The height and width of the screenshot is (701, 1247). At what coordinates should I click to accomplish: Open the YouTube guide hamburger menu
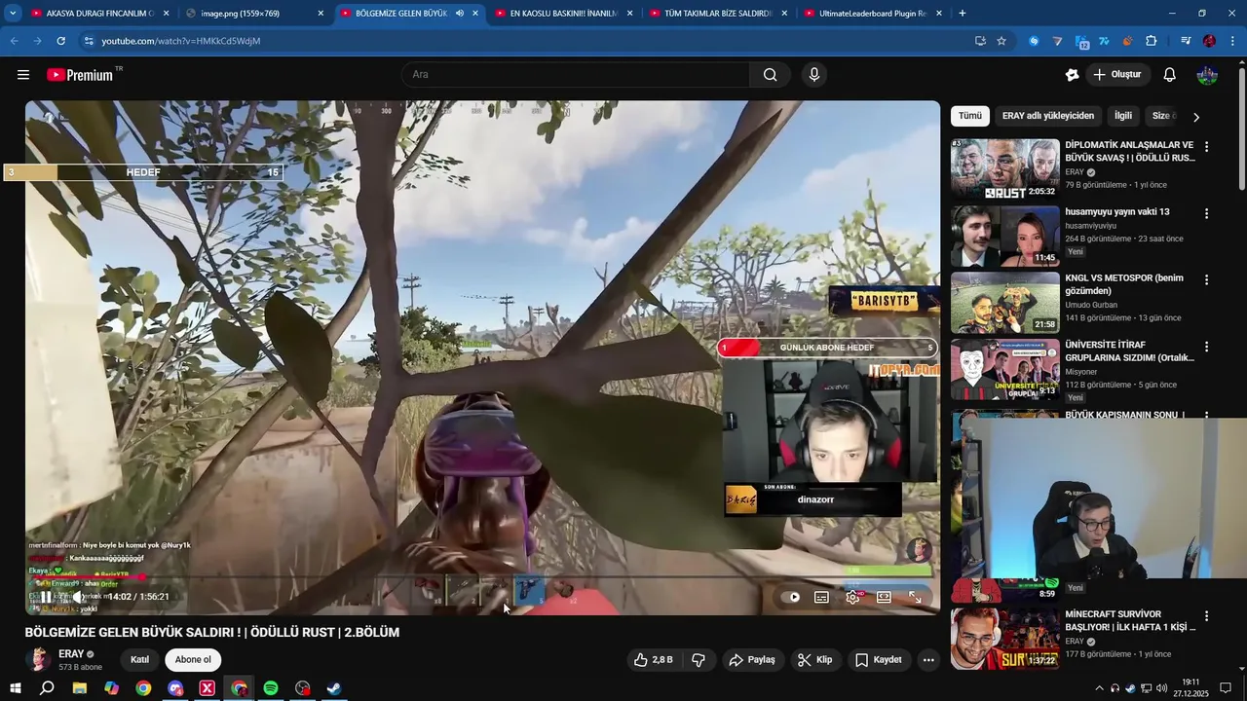point(23,75)
